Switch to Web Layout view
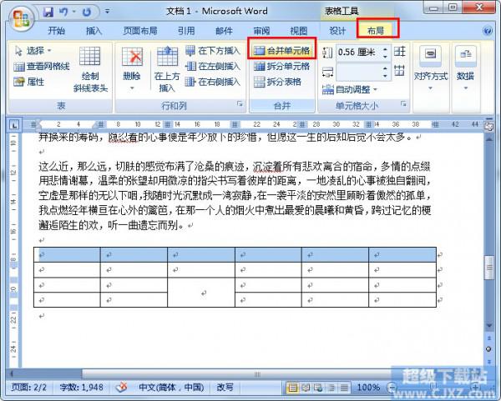 click(x=318, y=388)
